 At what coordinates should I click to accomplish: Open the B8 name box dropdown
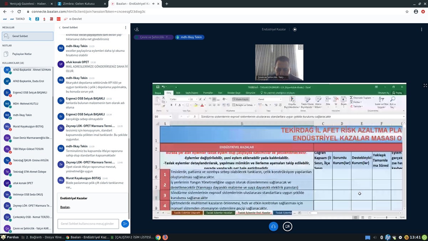(170, 116)
